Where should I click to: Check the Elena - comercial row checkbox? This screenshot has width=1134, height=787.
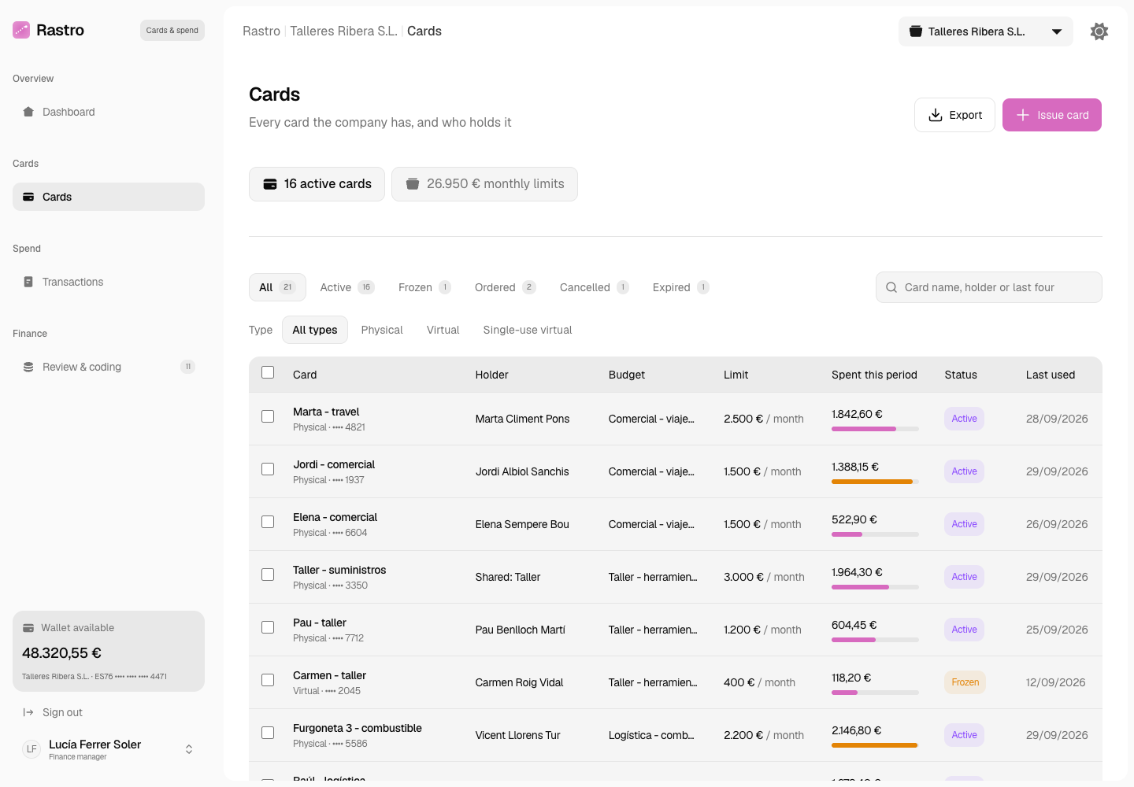[x=268, y=522]
